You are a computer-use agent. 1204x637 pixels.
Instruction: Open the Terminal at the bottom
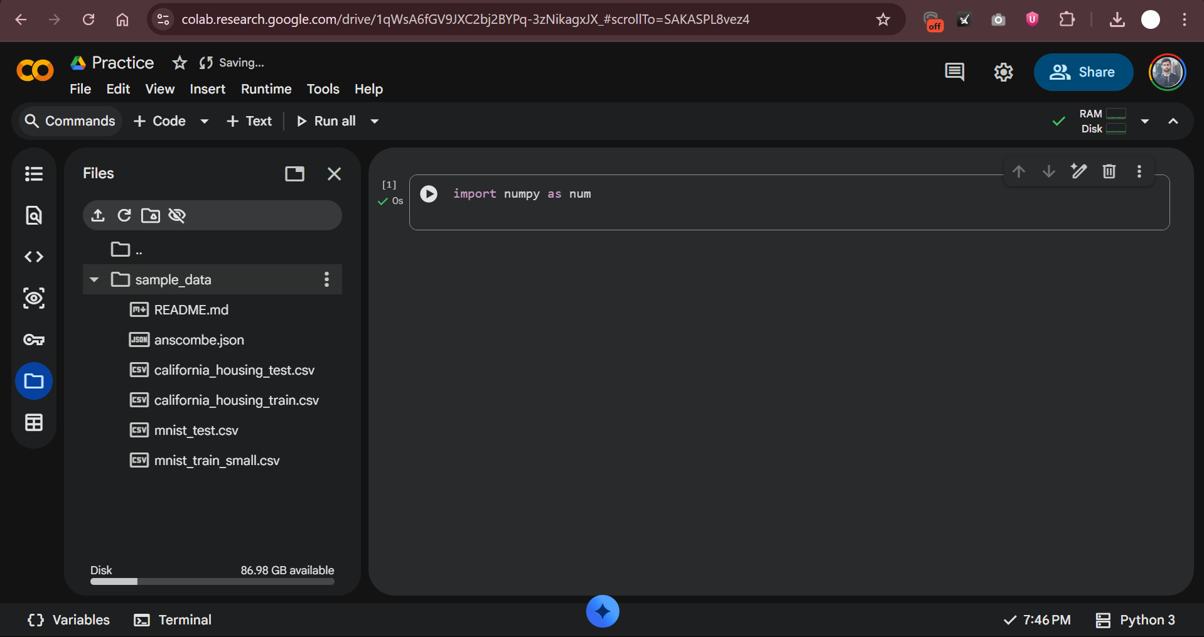point(173,620)
